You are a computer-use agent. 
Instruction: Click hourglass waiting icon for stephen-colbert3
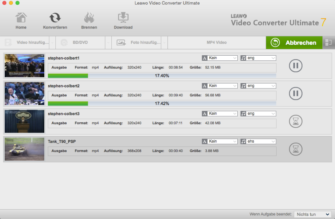pos(296,121)
